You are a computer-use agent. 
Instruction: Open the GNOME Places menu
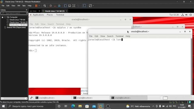tap(50, 15)
